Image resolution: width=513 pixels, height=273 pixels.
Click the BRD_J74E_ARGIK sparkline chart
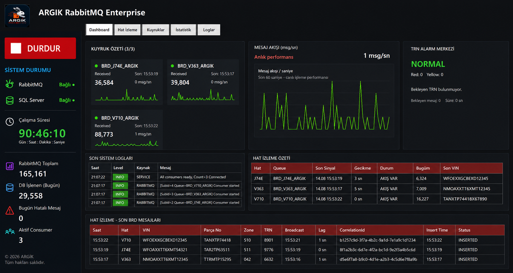pos(126,95)
